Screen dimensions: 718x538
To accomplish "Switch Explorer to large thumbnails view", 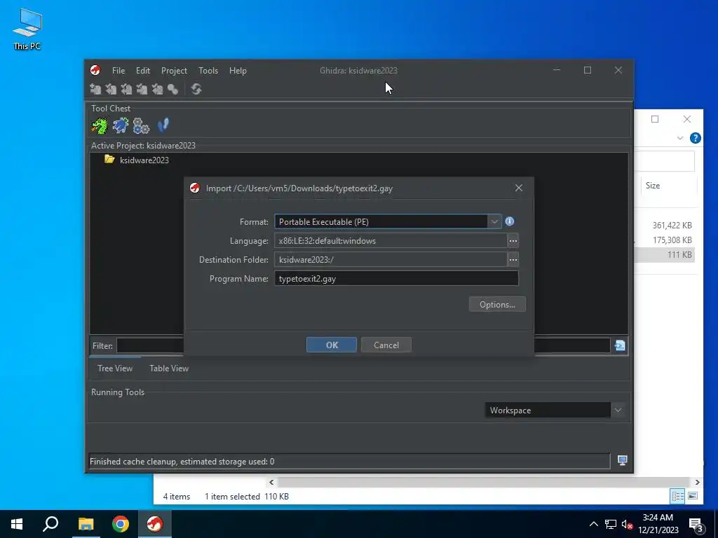I will tap(693, 496).
